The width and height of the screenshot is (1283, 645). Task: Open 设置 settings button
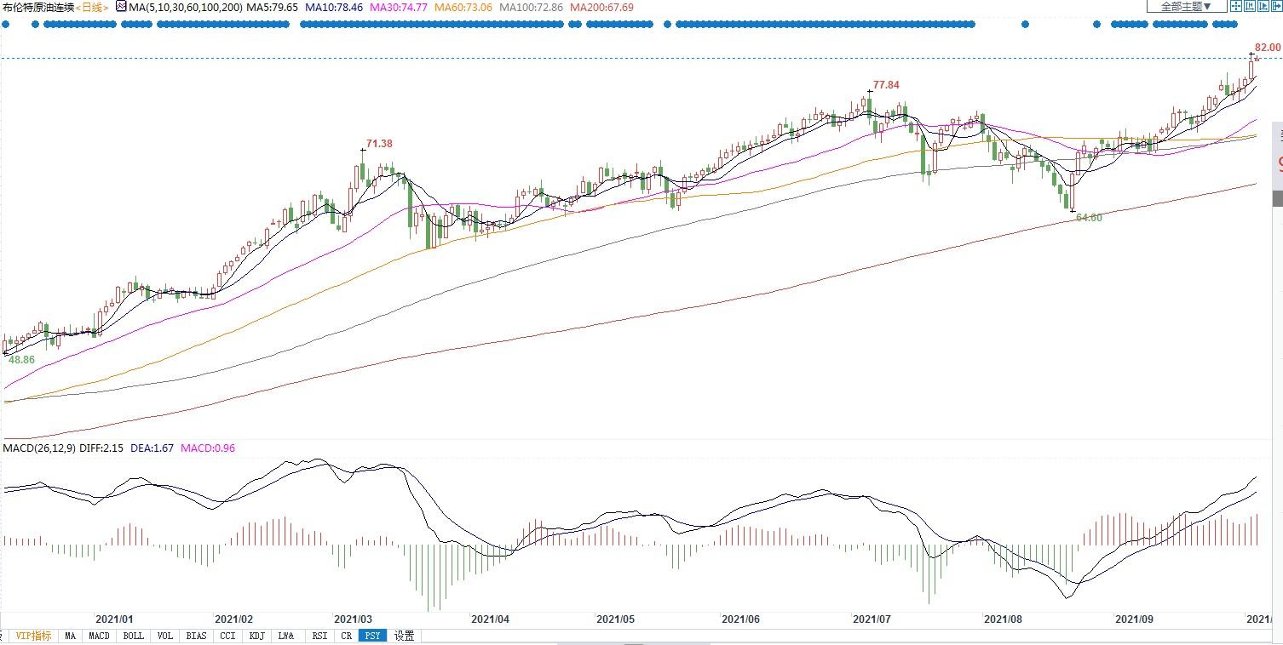point(404,636)
